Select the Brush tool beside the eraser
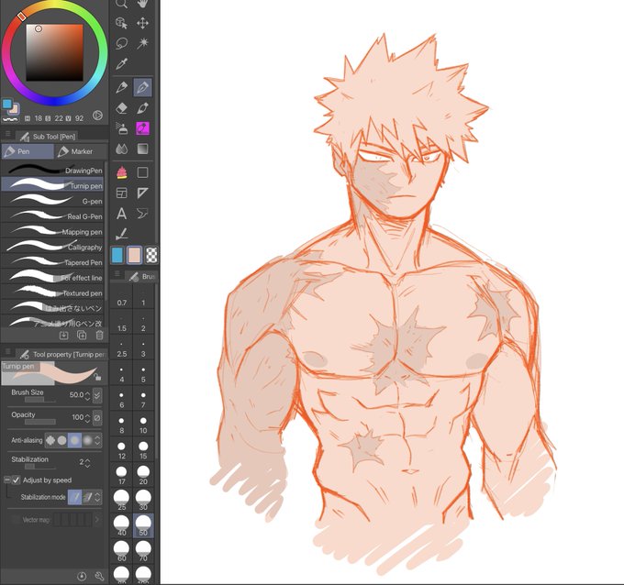 [x=142, y=108]
